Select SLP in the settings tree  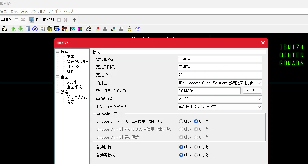[70, 72]
